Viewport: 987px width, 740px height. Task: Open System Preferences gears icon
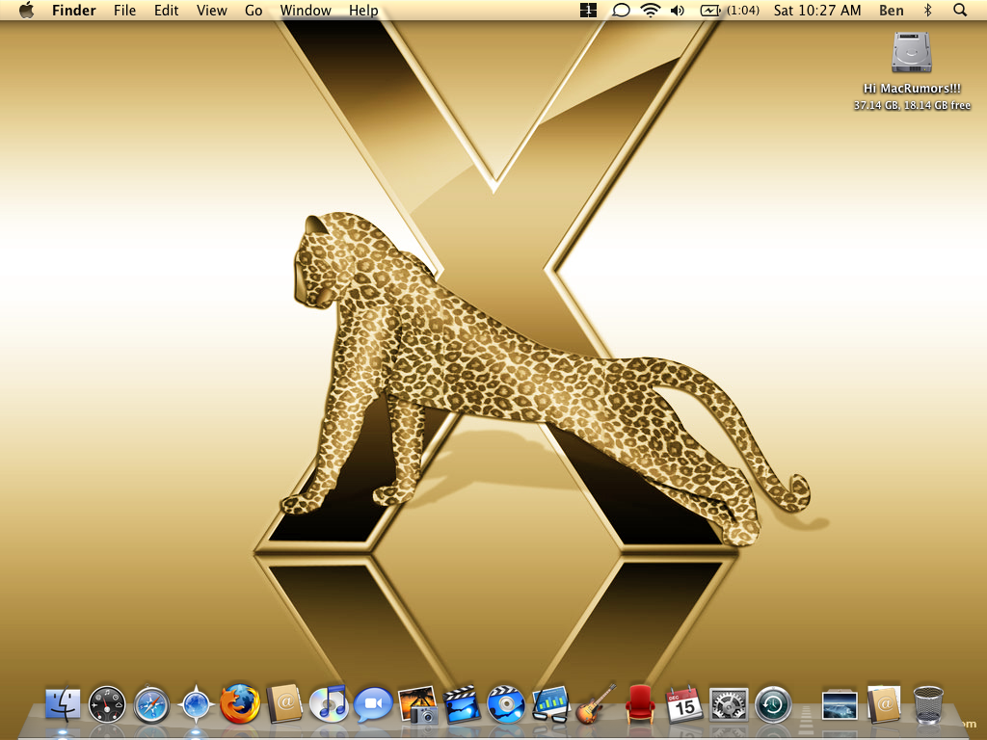tap(729, 704)
